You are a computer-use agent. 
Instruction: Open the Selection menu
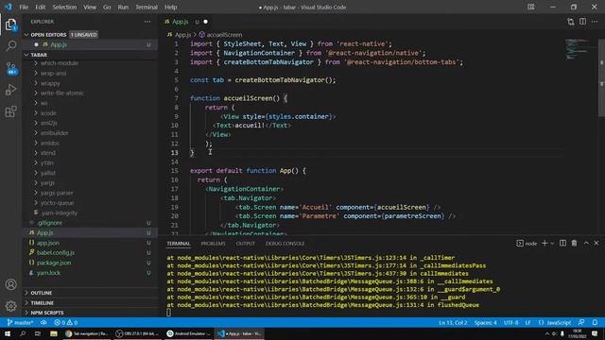pyautogui.click(x=64, y=7)
